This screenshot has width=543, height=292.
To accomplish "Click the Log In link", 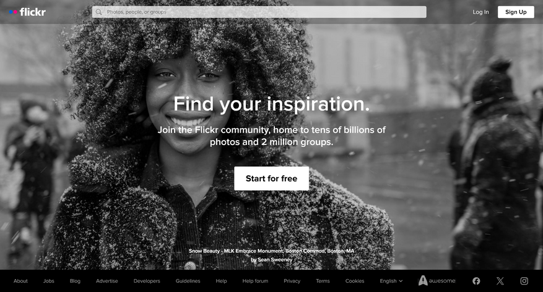I will pyautogui.click(x=480, y=12).
